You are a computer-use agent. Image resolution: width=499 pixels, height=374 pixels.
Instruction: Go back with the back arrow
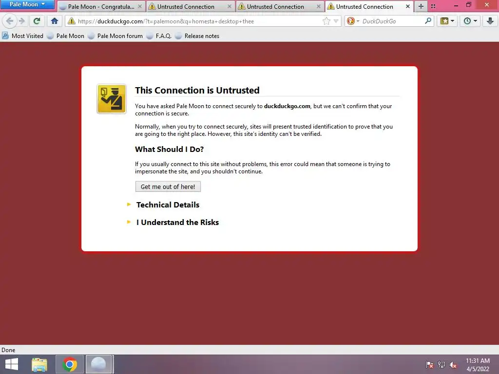coord(10,21)
